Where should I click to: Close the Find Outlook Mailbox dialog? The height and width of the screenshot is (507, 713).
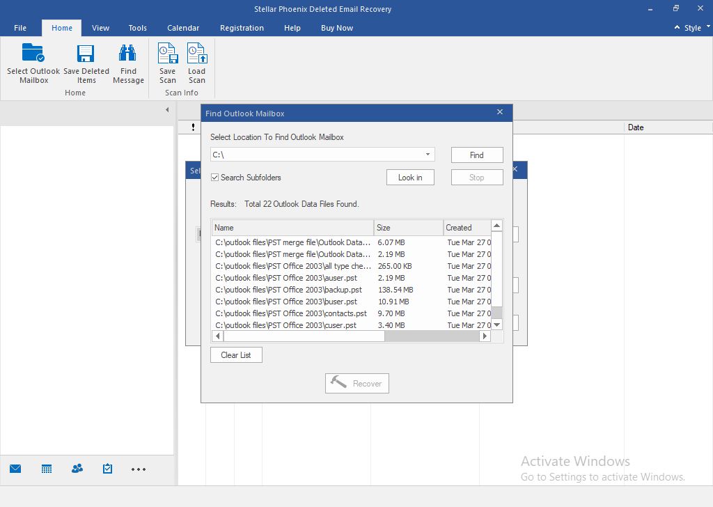[x=500, y=112]
